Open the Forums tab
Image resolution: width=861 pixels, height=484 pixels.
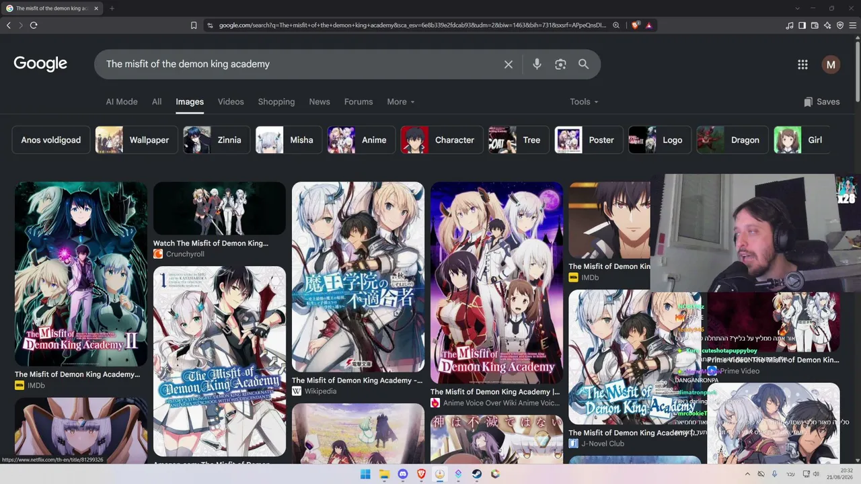tap(359, 102)
